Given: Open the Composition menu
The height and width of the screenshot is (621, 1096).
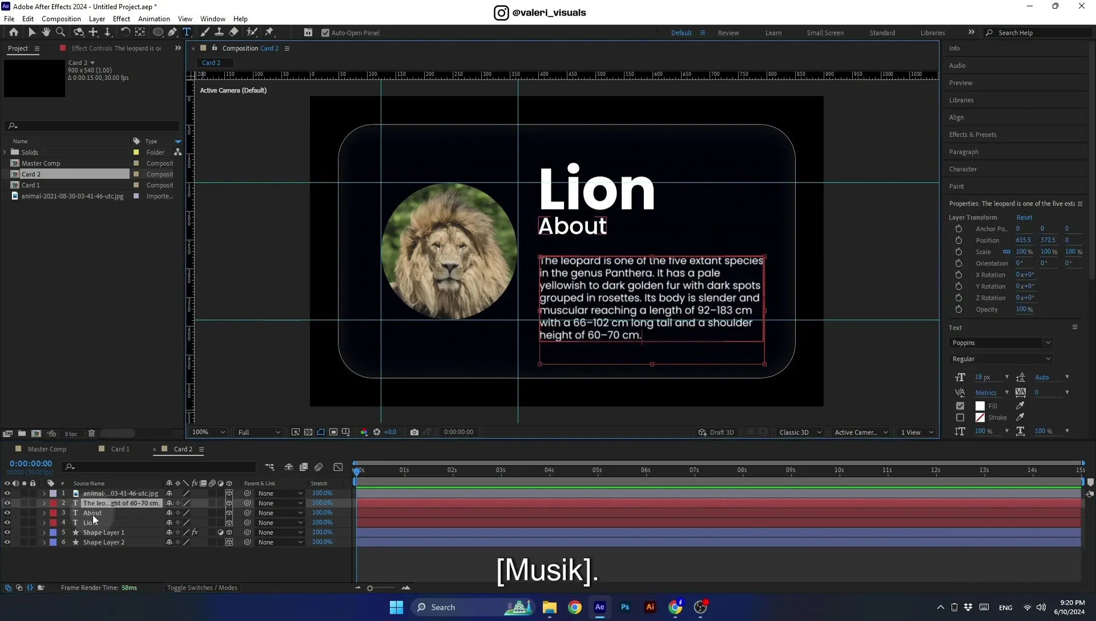Looking at the screenshot, I should click(x=61, y=19).
